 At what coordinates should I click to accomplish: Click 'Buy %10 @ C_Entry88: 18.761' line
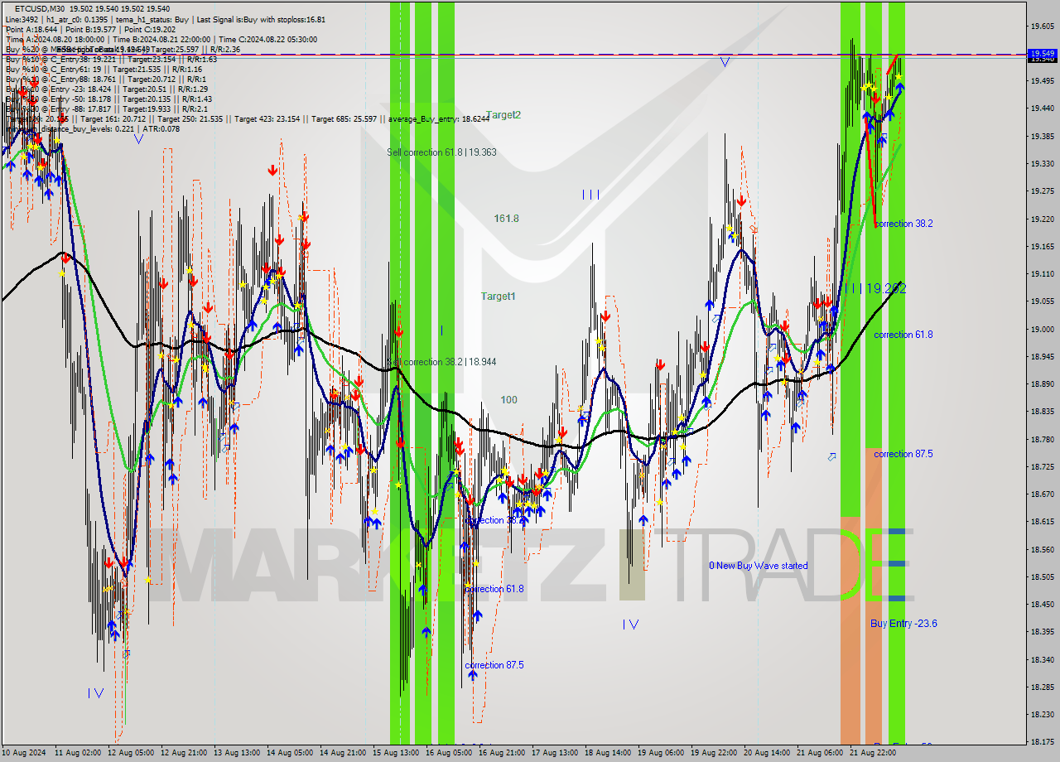[x=60, y=80]
